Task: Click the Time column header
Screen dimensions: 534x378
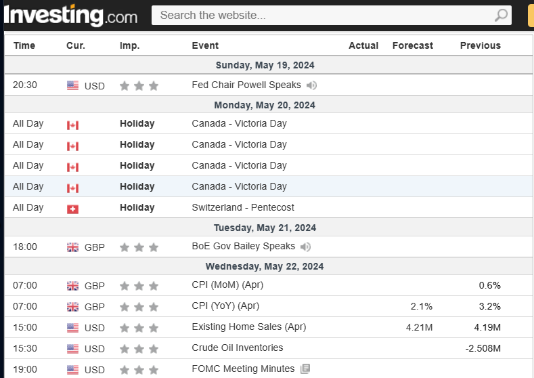Action: click(24, 45)
